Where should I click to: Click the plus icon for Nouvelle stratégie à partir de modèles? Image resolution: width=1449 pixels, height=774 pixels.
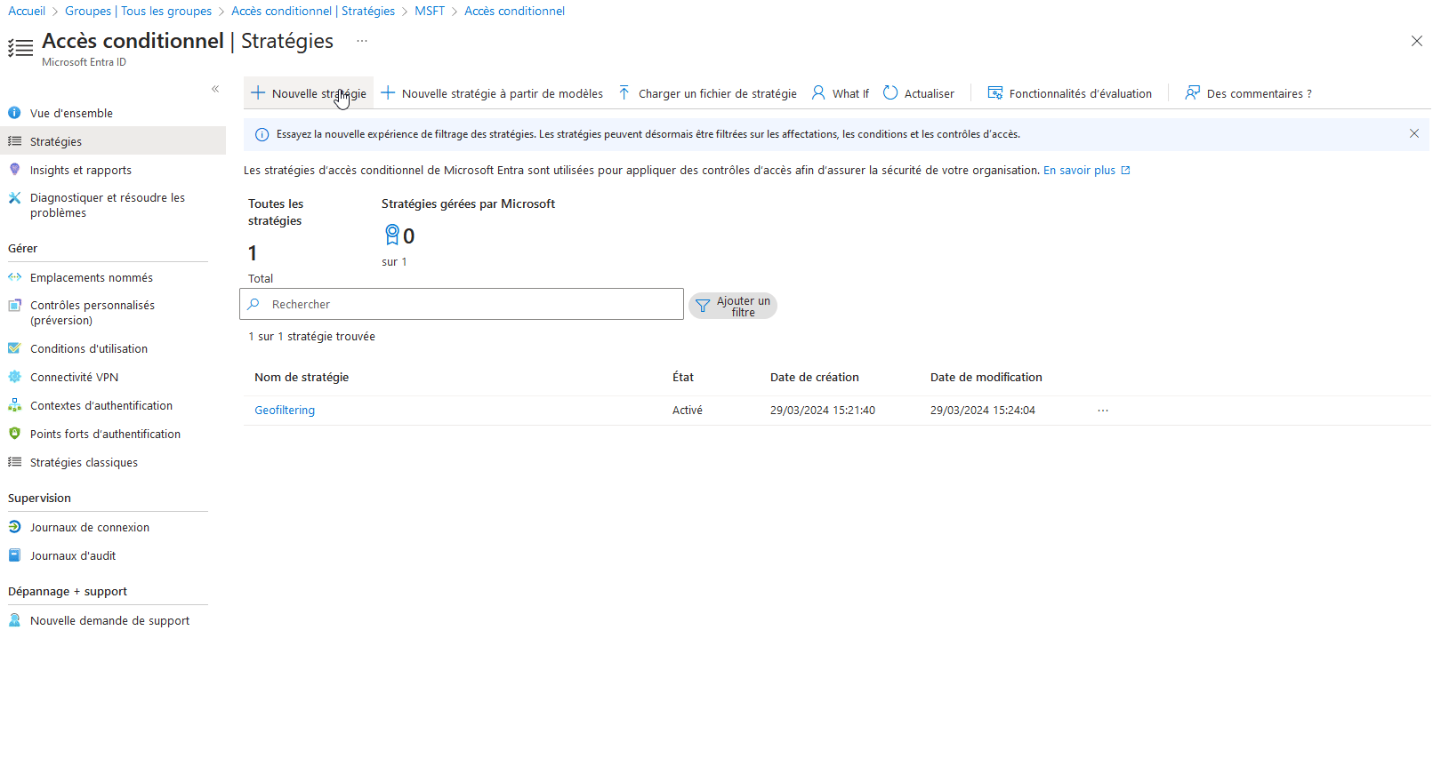388,93
